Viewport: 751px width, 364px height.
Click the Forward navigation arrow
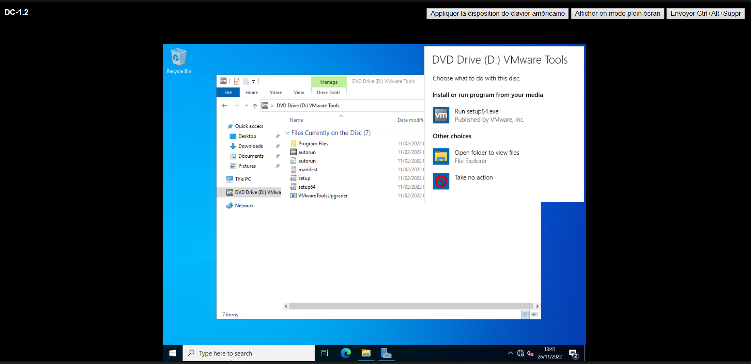[x=236, y=106]
